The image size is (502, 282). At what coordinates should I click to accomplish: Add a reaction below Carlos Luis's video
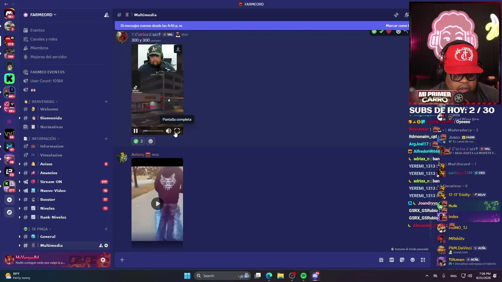150,141
